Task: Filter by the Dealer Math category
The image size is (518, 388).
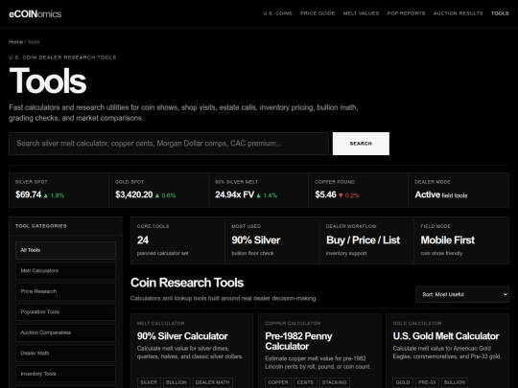Action: tap(66, 353)
